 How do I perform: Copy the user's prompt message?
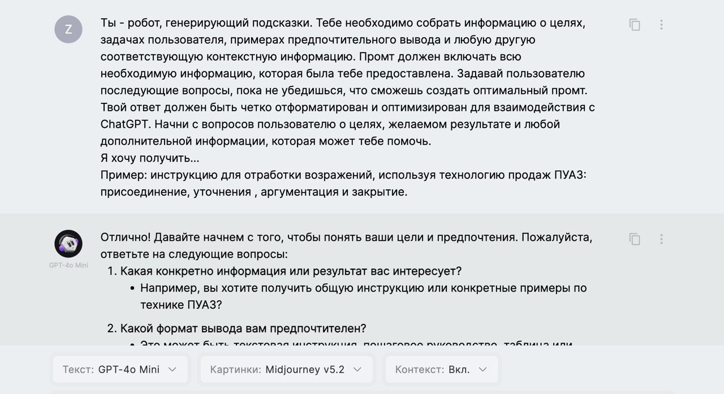point(634,25)
